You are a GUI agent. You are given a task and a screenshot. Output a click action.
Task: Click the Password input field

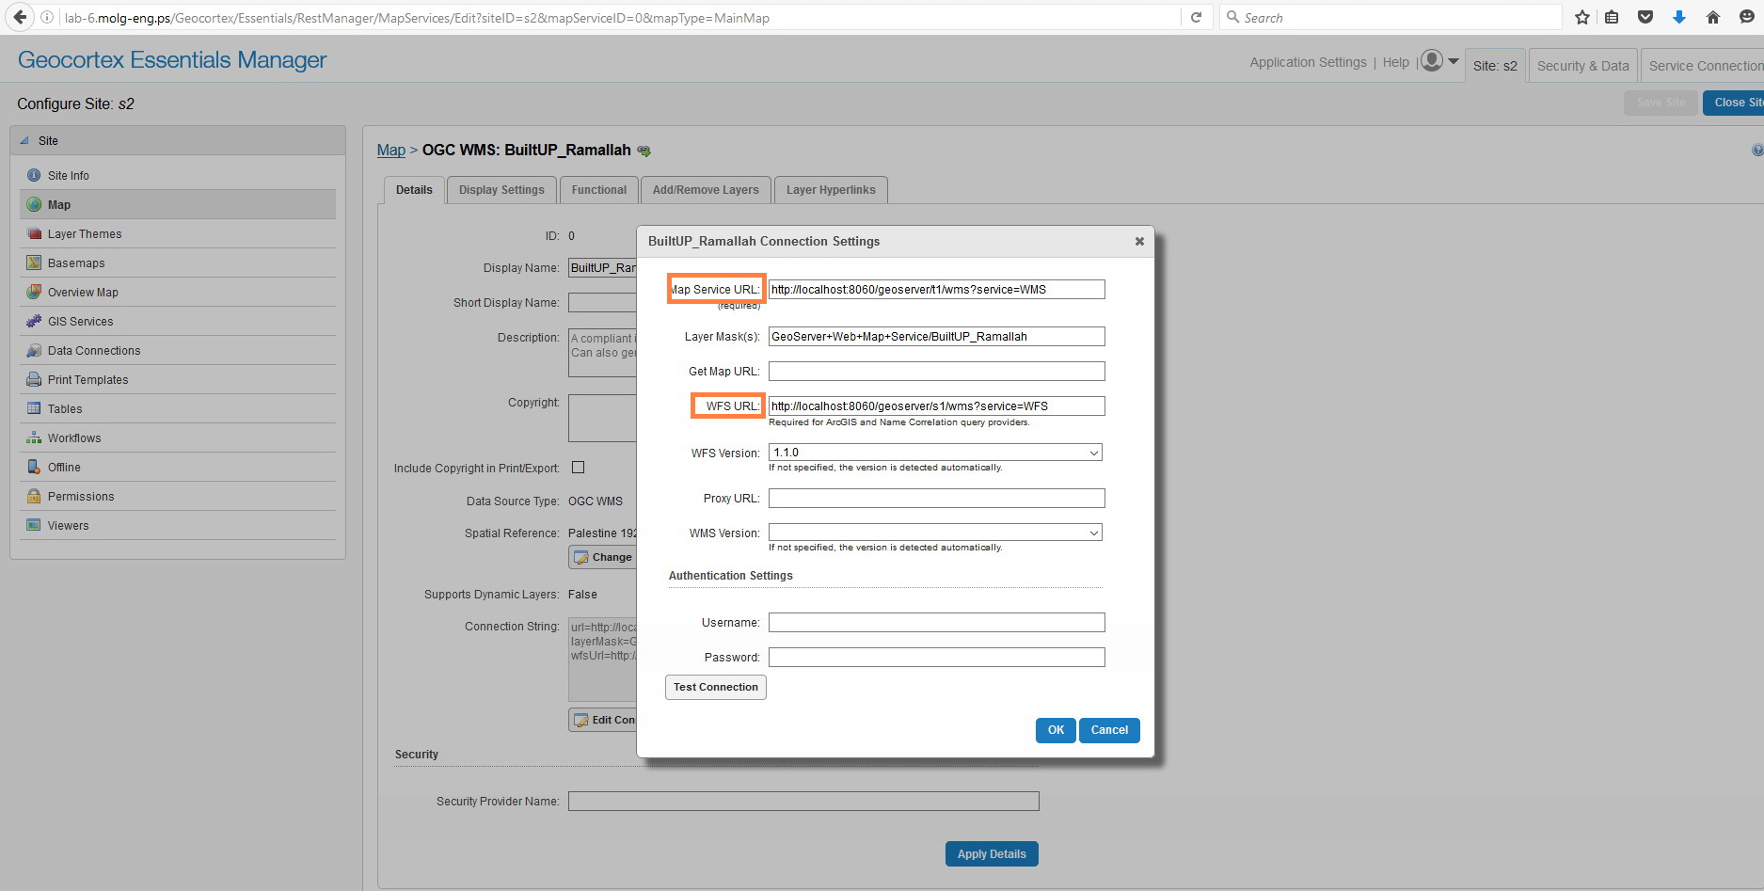pyautogui.click(x=937, y=658)
